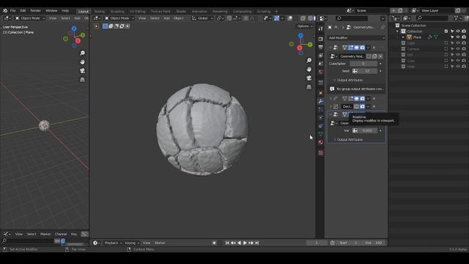Image resolution: width=469 pixels, height=264 pixels.
Task: Open the Render properties tab icon
Action: [321, 39]
